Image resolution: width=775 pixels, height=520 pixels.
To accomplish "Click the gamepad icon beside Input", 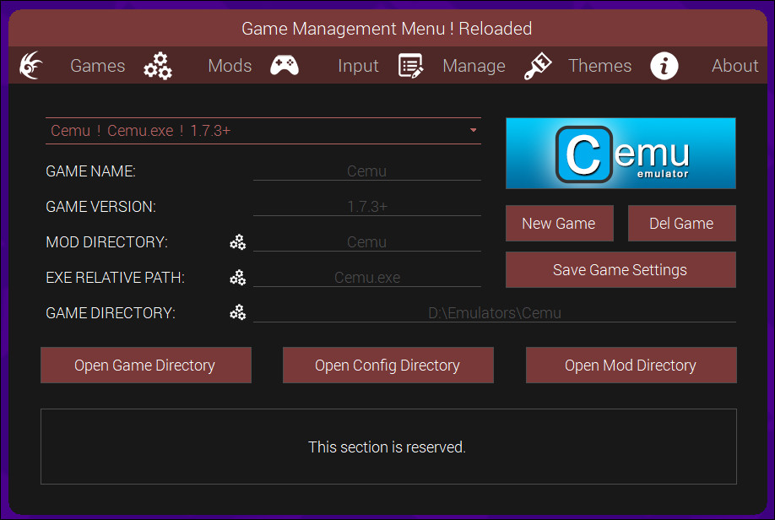I will 285,65.
